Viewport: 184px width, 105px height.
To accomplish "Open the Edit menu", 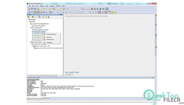I will 33,6.
